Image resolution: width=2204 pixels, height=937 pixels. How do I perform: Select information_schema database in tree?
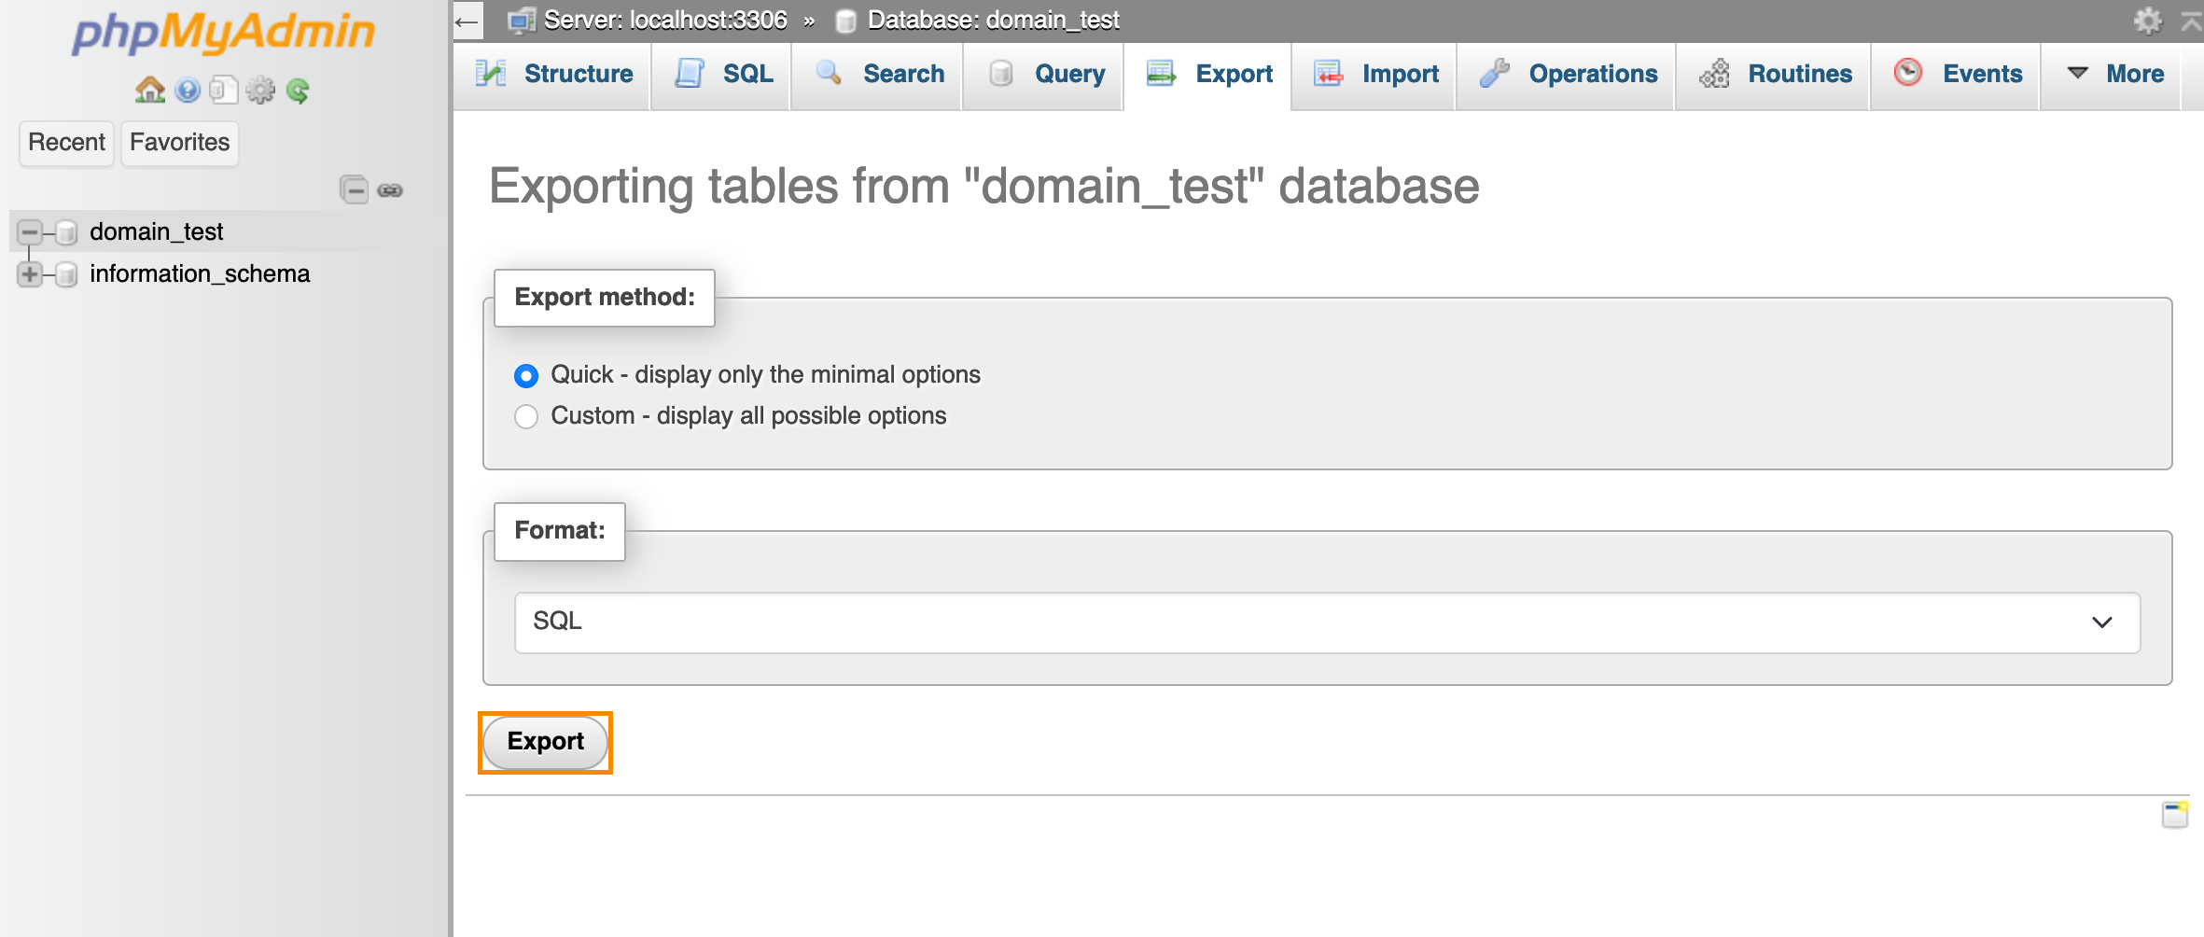pyautogui.click(x=200, y=274)
